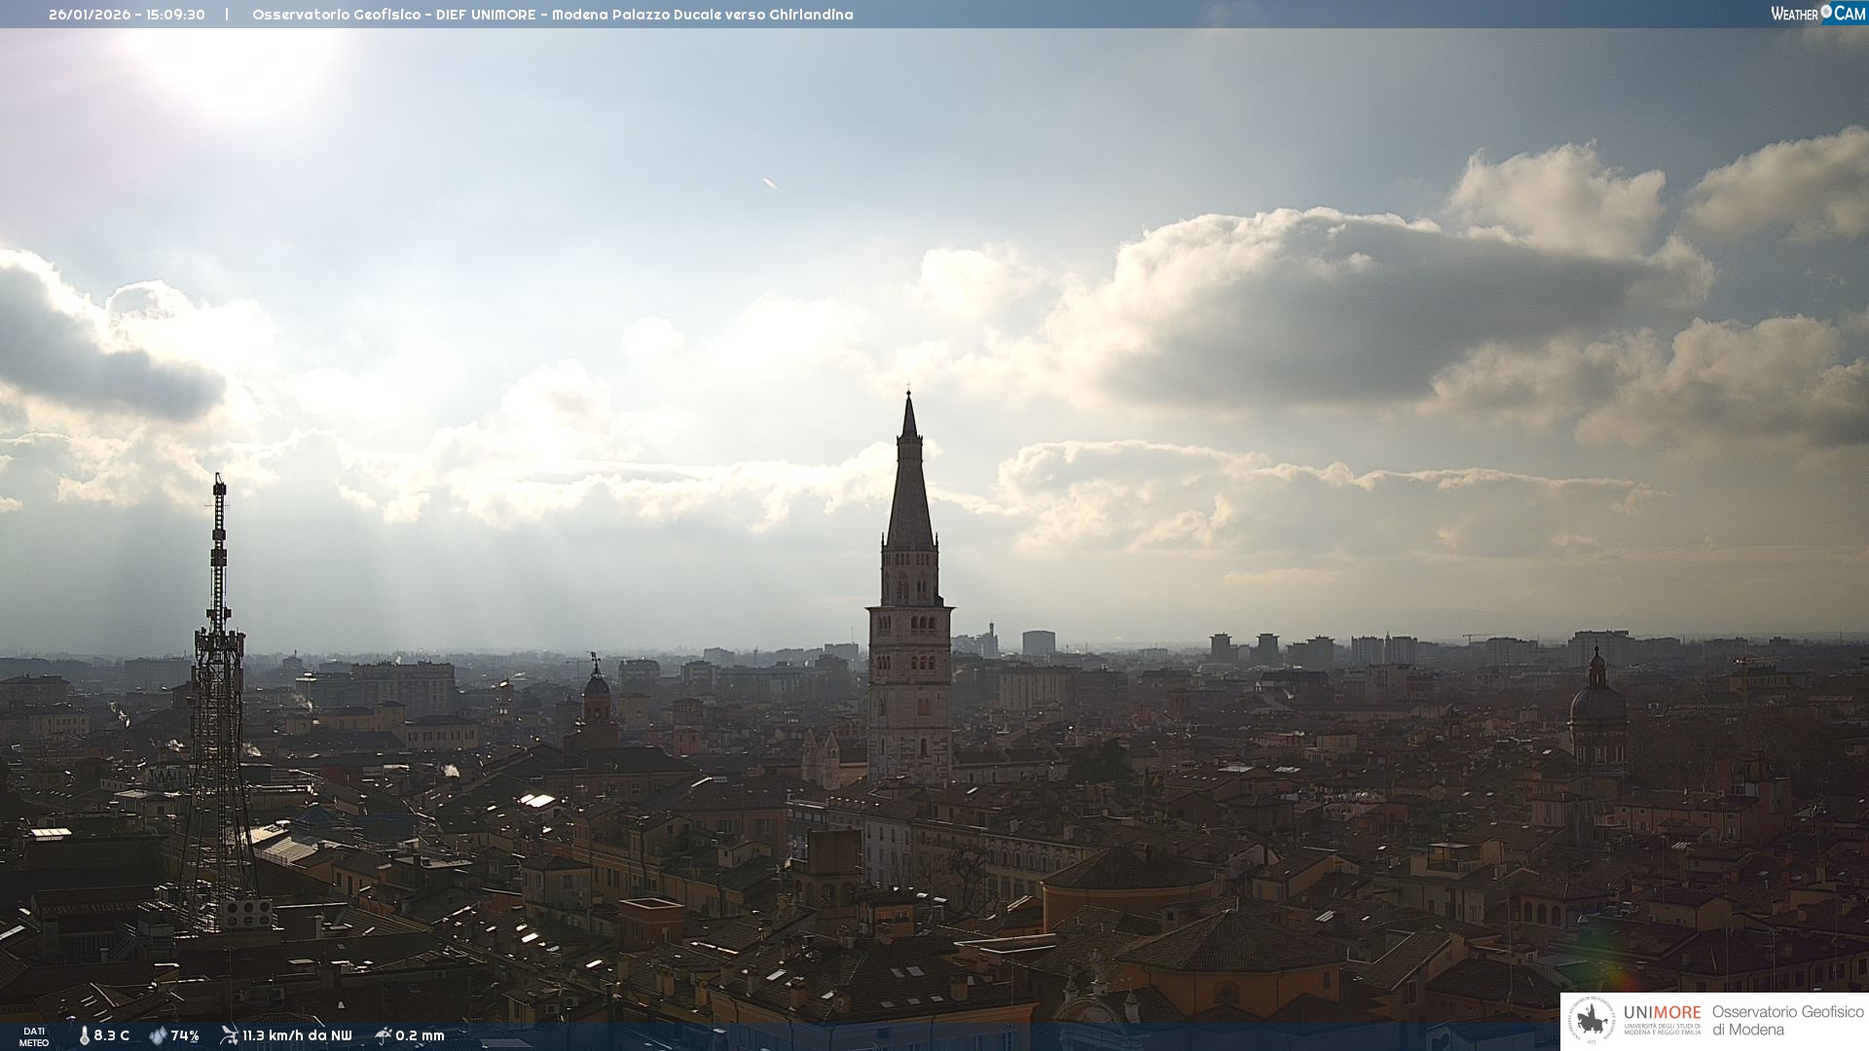
Task: Click the wind anemometer icon
Action: [x=229, y=1034]
